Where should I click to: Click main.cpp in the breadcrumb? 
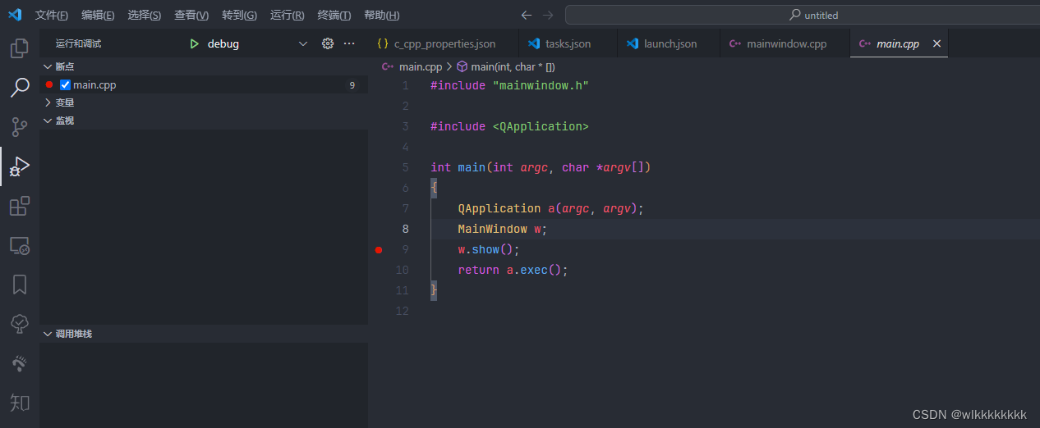click(420, 66)
